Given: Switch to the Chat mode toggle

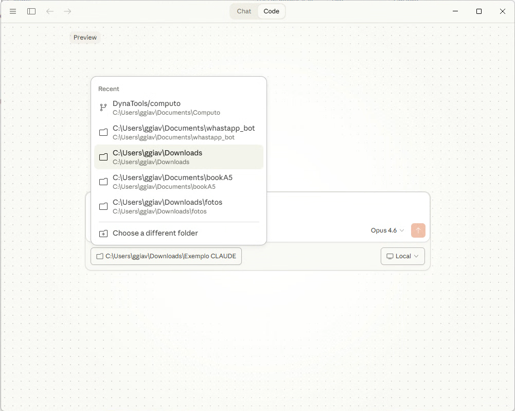Looking at the screenshot, I should (244, 11).
